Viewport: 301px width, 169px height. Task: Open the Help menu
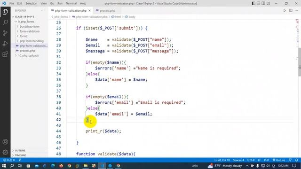(83, 3)
